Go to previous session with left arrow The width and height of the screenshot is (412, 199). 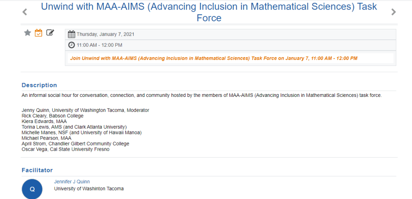[25, 12]
